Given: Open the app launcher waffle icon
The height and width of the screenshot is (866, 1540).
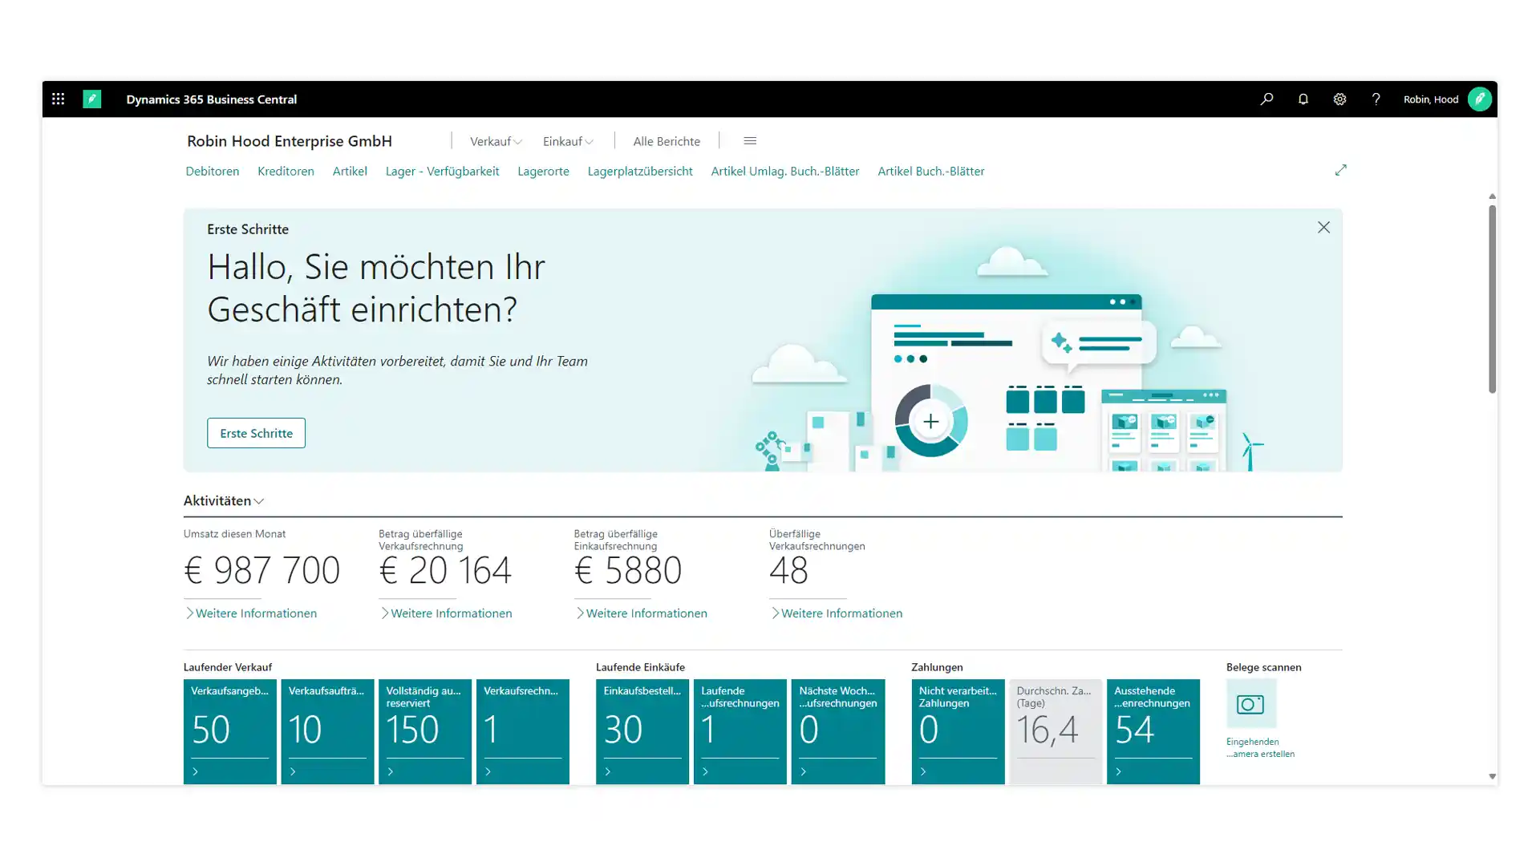Looking at the screenshot, I should click(58, 99).
